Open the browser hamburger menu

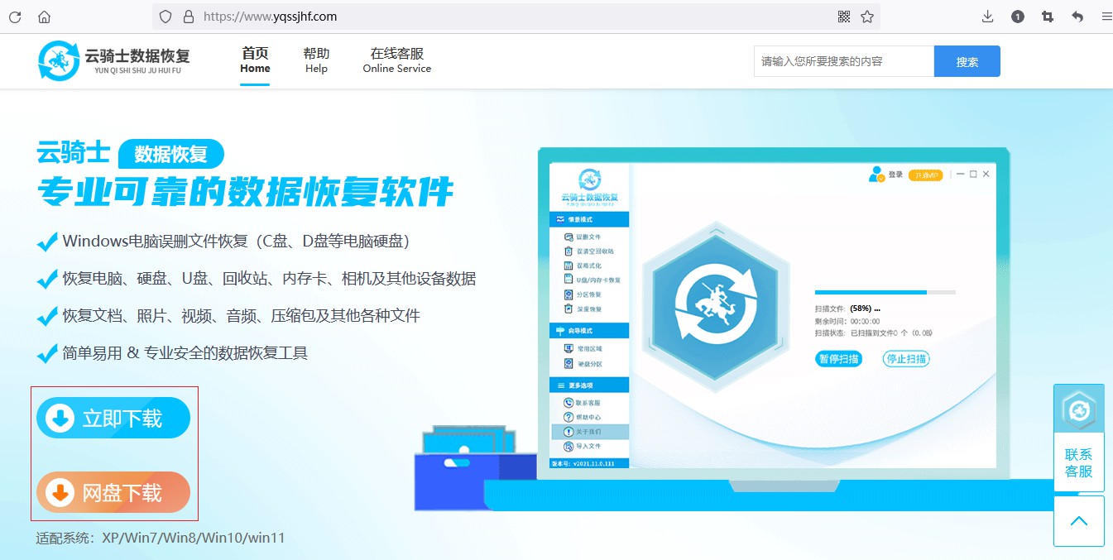[1106, 17]
